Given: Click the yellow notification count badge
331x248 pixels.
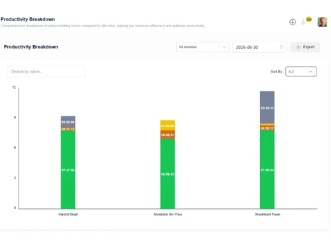Looking at the screenshot, I should (x=308, y=19).
